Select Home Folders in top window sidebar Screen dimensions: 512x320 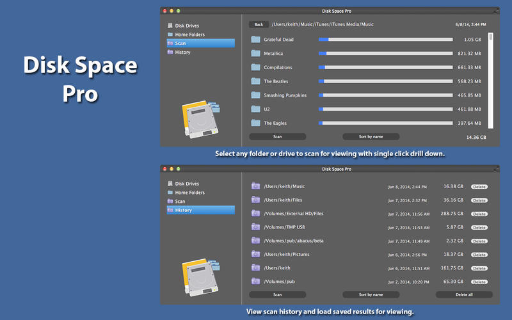tap(189, 35)
